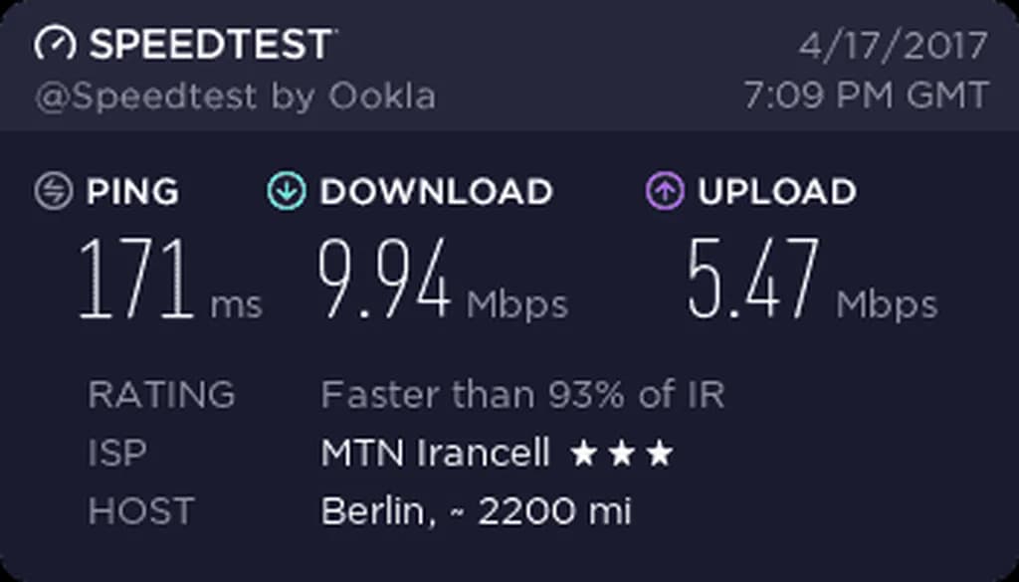Viewport: 1019px width, 582px height.
Task: Click the HOST row label
Action: [x=140, y=511]
